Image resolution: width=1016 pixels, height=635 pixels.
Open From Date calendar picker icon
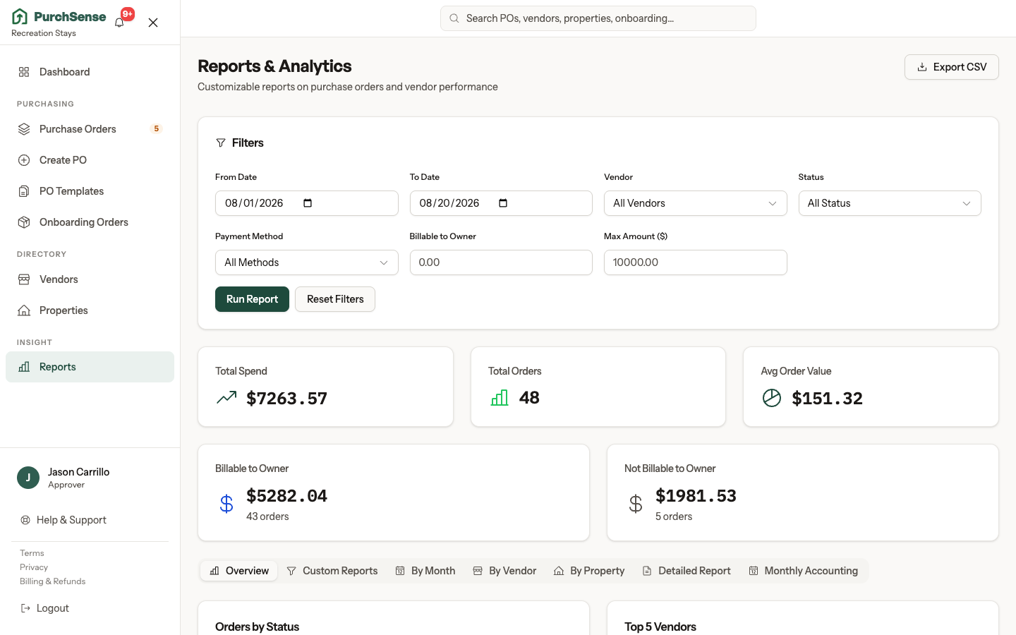click(308, 203)
